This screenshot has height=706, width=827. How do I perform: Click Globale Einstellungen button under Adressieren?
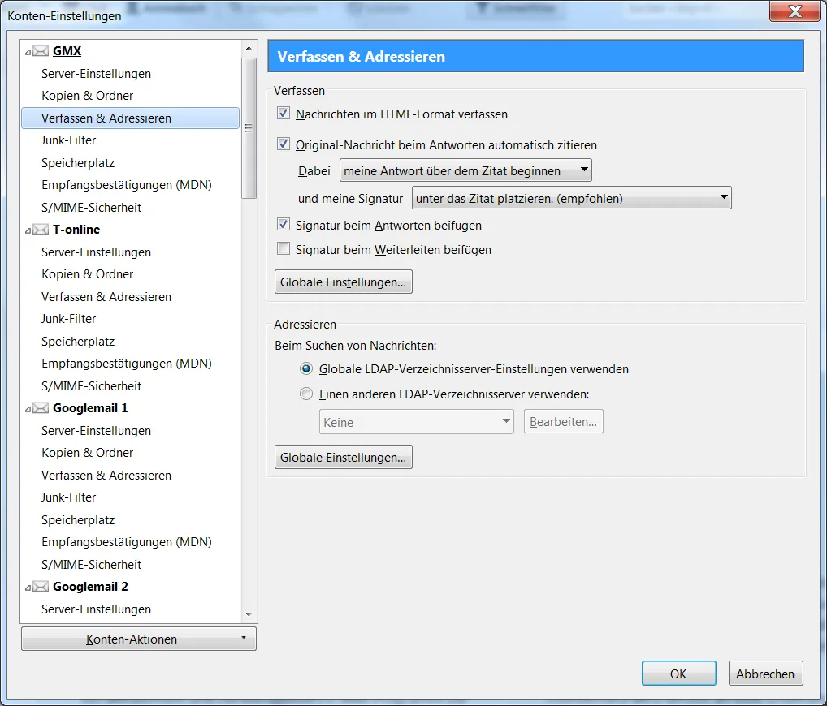point(344,458)
